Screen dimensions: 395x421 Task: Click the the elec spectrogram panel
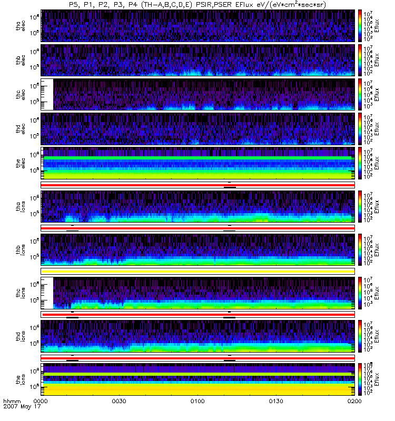coord(197,163)
